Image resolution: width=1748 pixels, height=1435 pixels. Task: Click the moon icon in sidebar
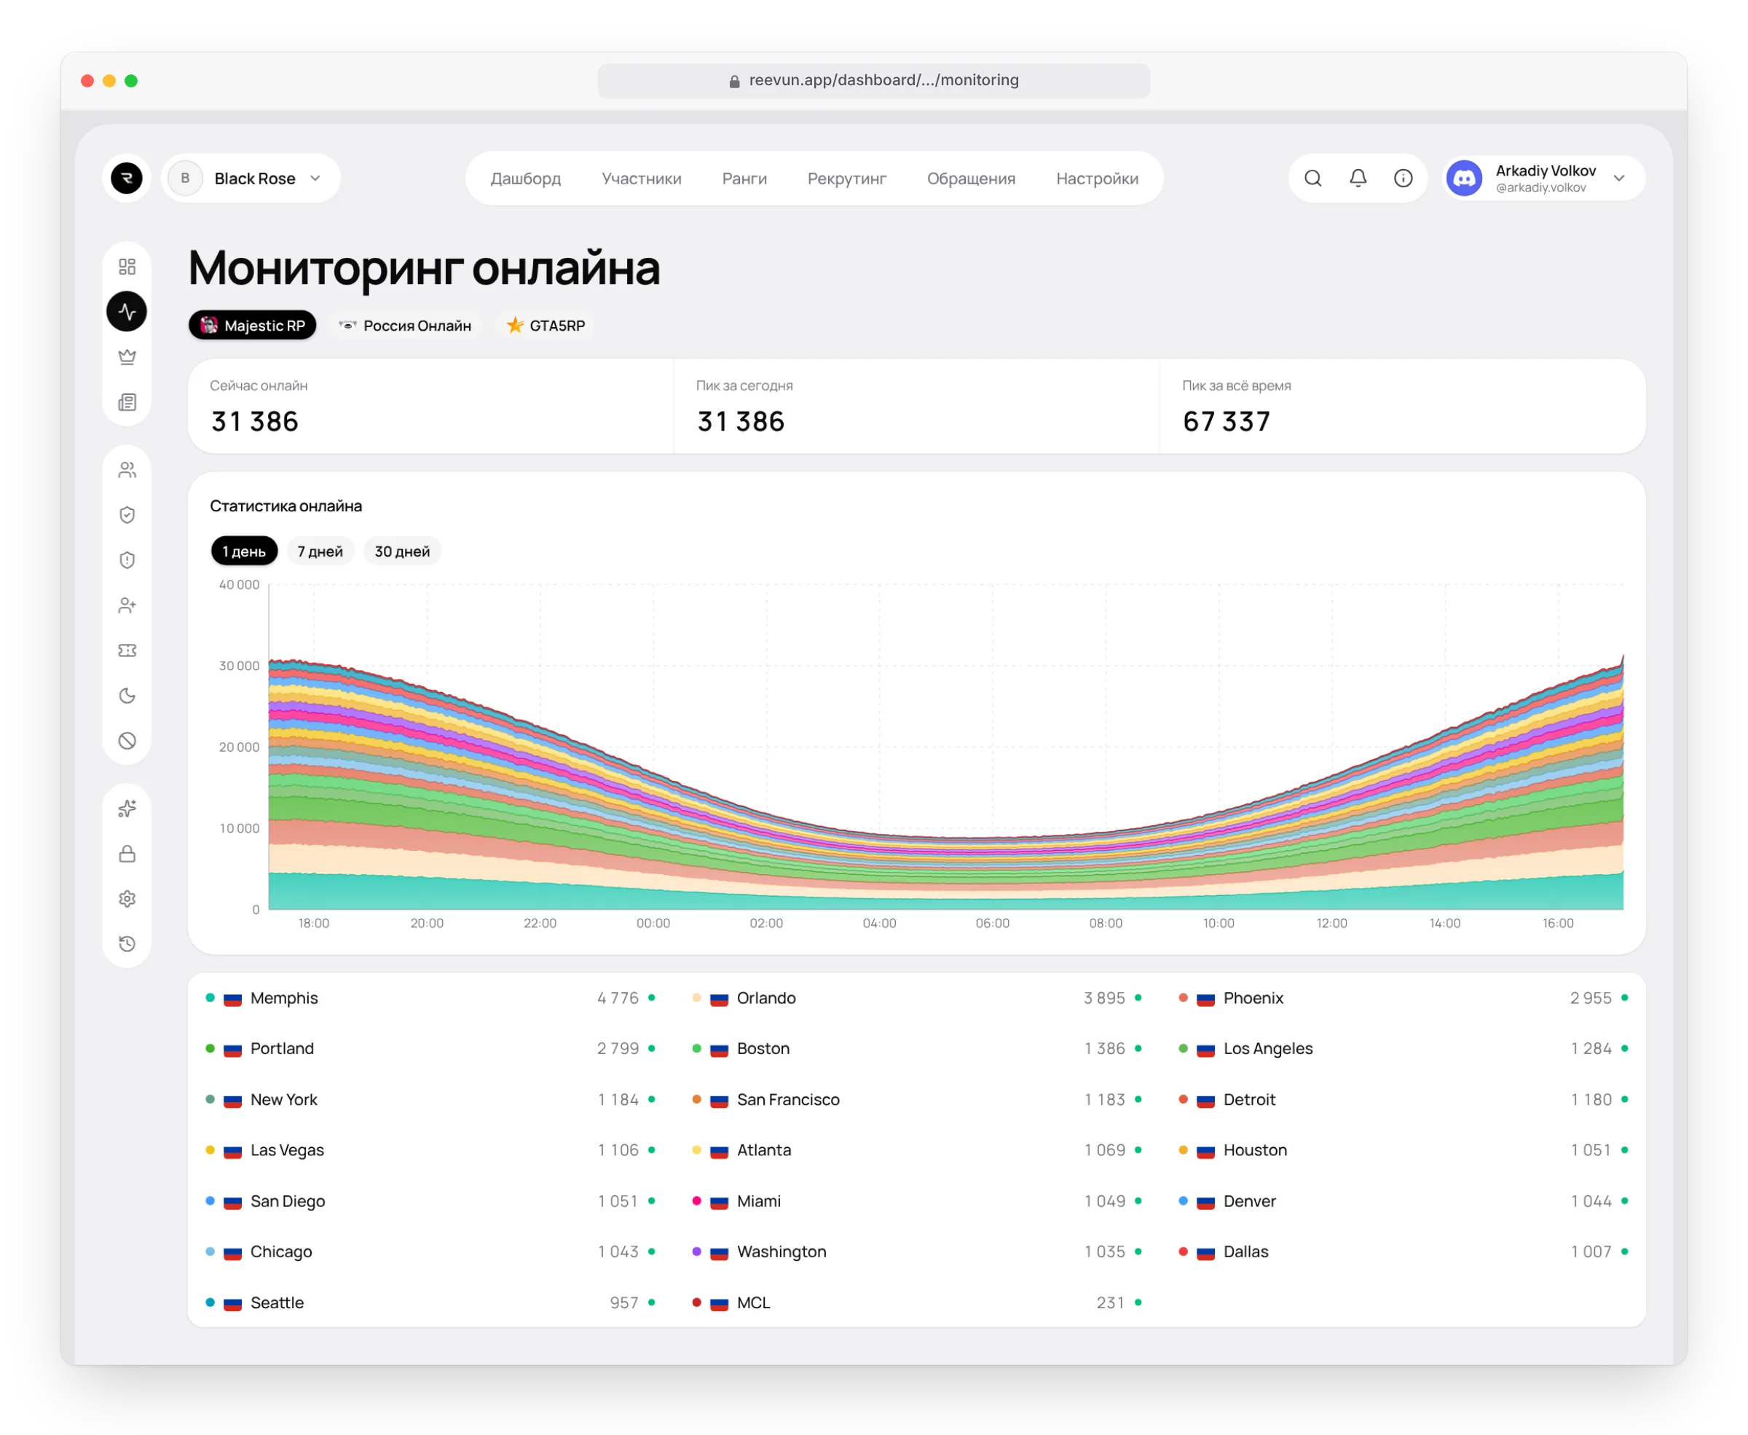click(x=127, y=696)
